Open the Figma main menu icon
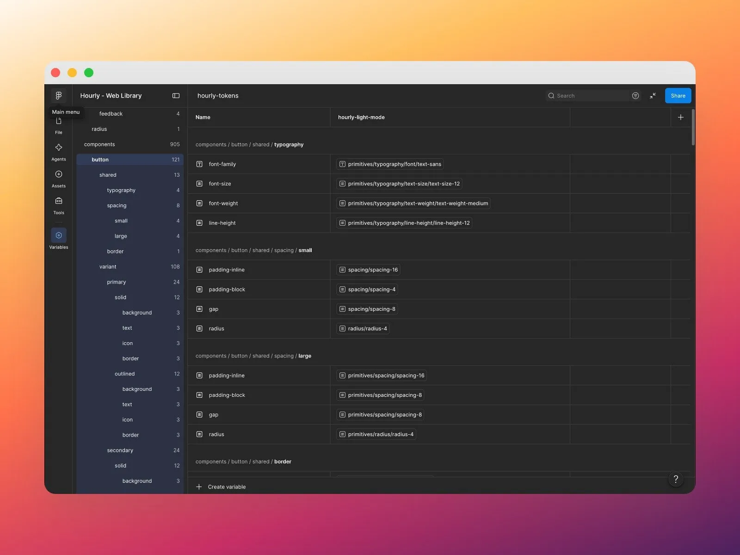 (x=59, y=95)
